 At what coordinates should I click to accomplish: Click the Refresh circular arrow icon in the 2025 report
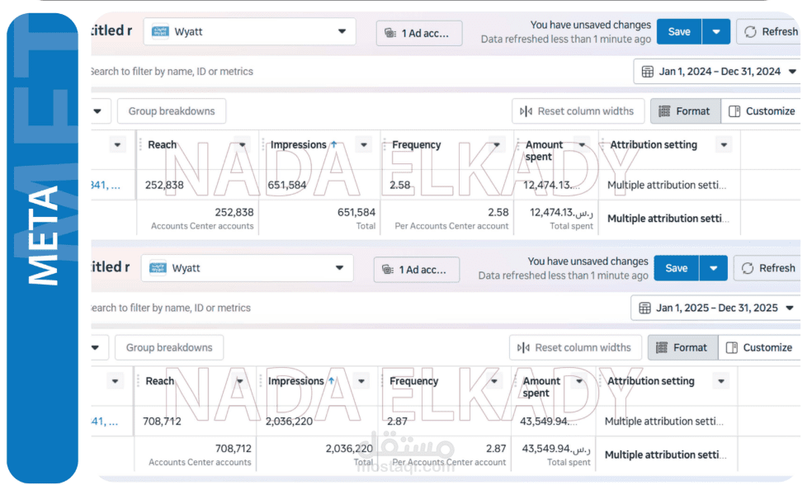(748, 268)
